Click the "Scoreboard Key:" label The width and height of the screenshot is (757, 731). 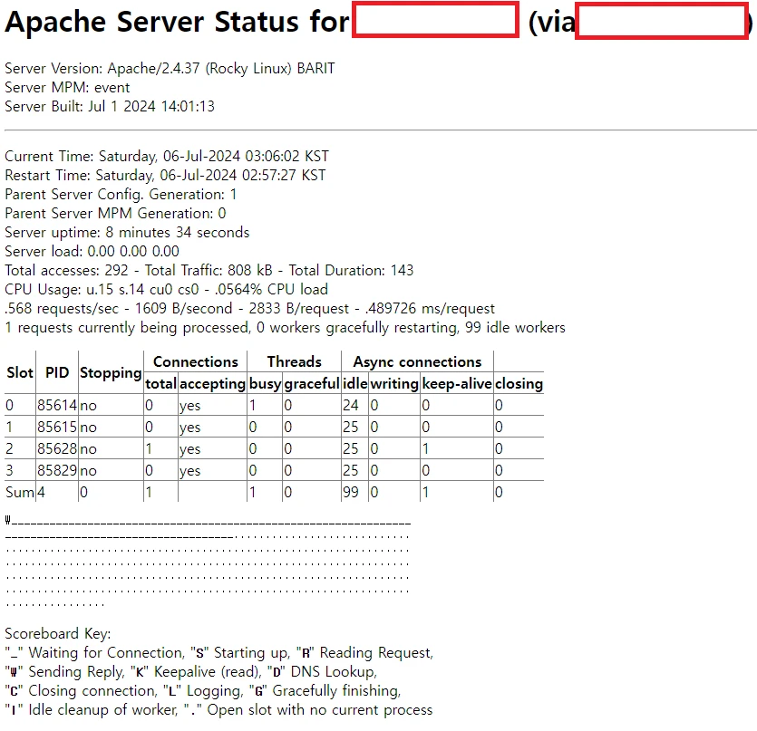[x=58, y=634]
